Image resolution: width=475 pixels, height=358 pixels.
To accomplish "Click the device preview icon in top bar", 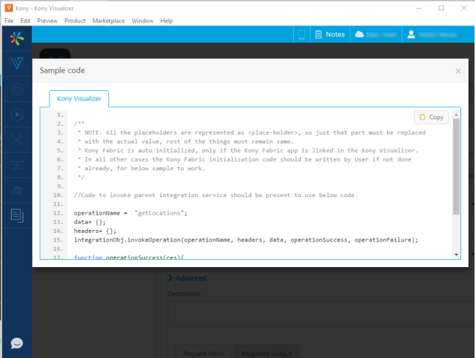I will coord(301,34).
